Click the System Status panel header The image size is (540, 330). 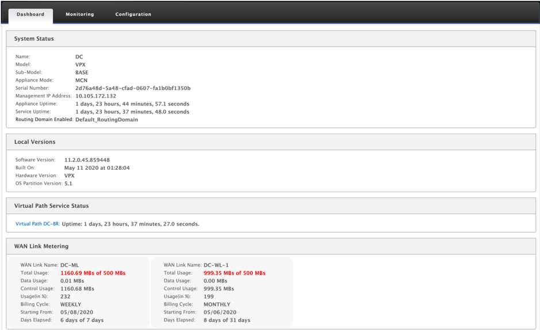271,39
